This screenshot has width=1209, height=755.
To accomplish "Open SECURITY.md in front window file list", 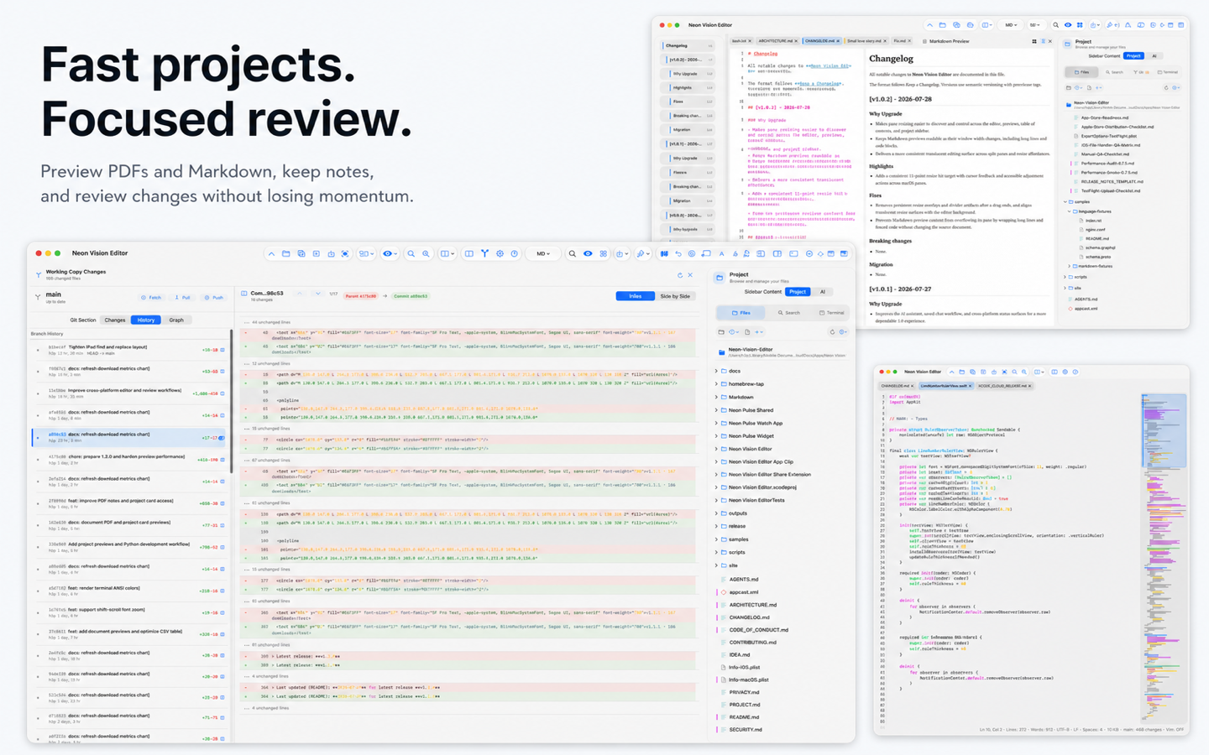I will 746,730.
